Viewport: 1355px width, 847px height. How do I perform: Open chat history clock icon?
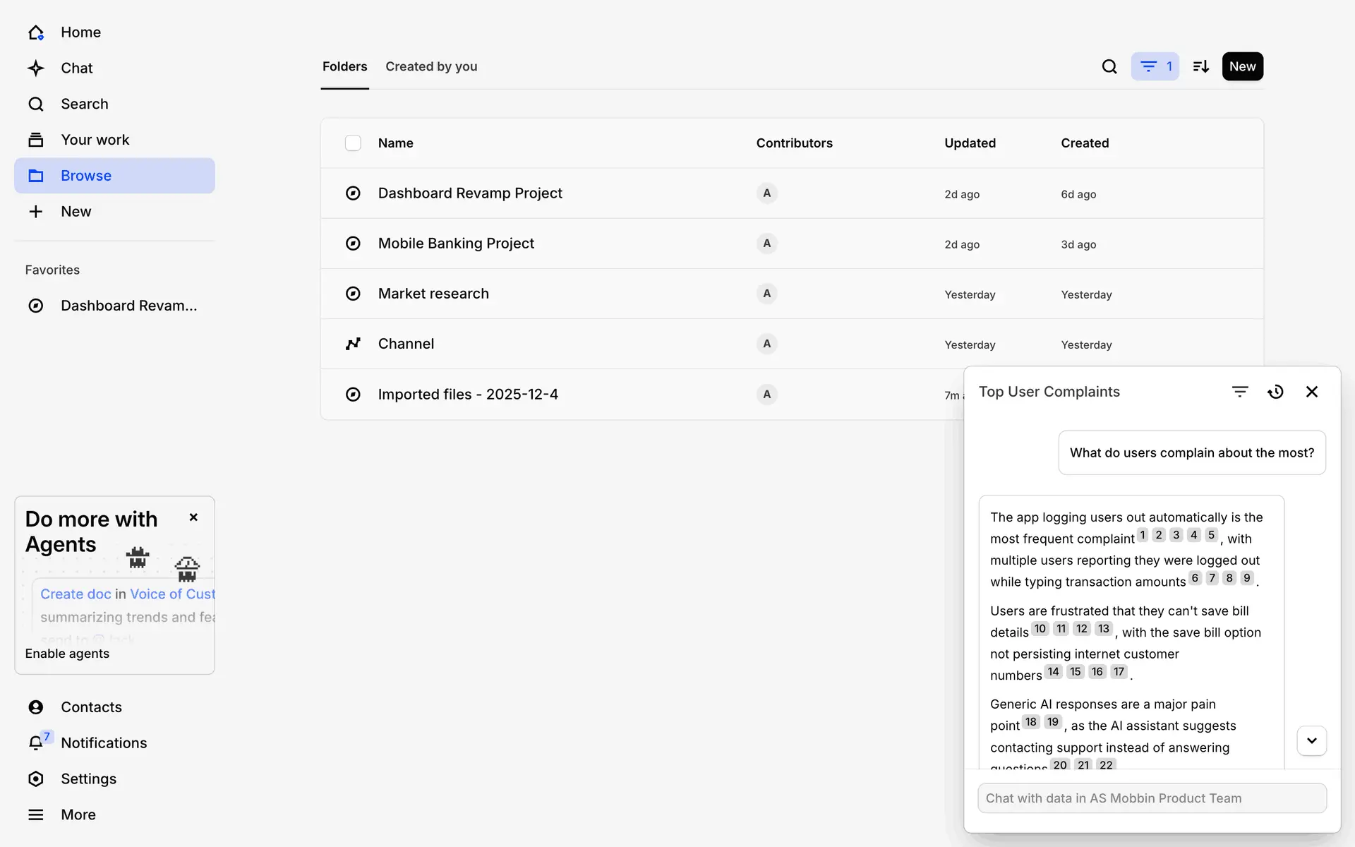point(1275,392)
